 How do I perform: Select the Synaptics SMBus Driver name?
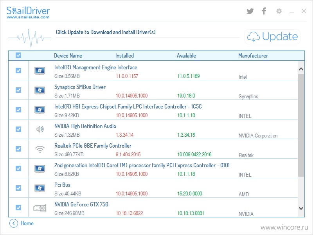coord(80,87)
